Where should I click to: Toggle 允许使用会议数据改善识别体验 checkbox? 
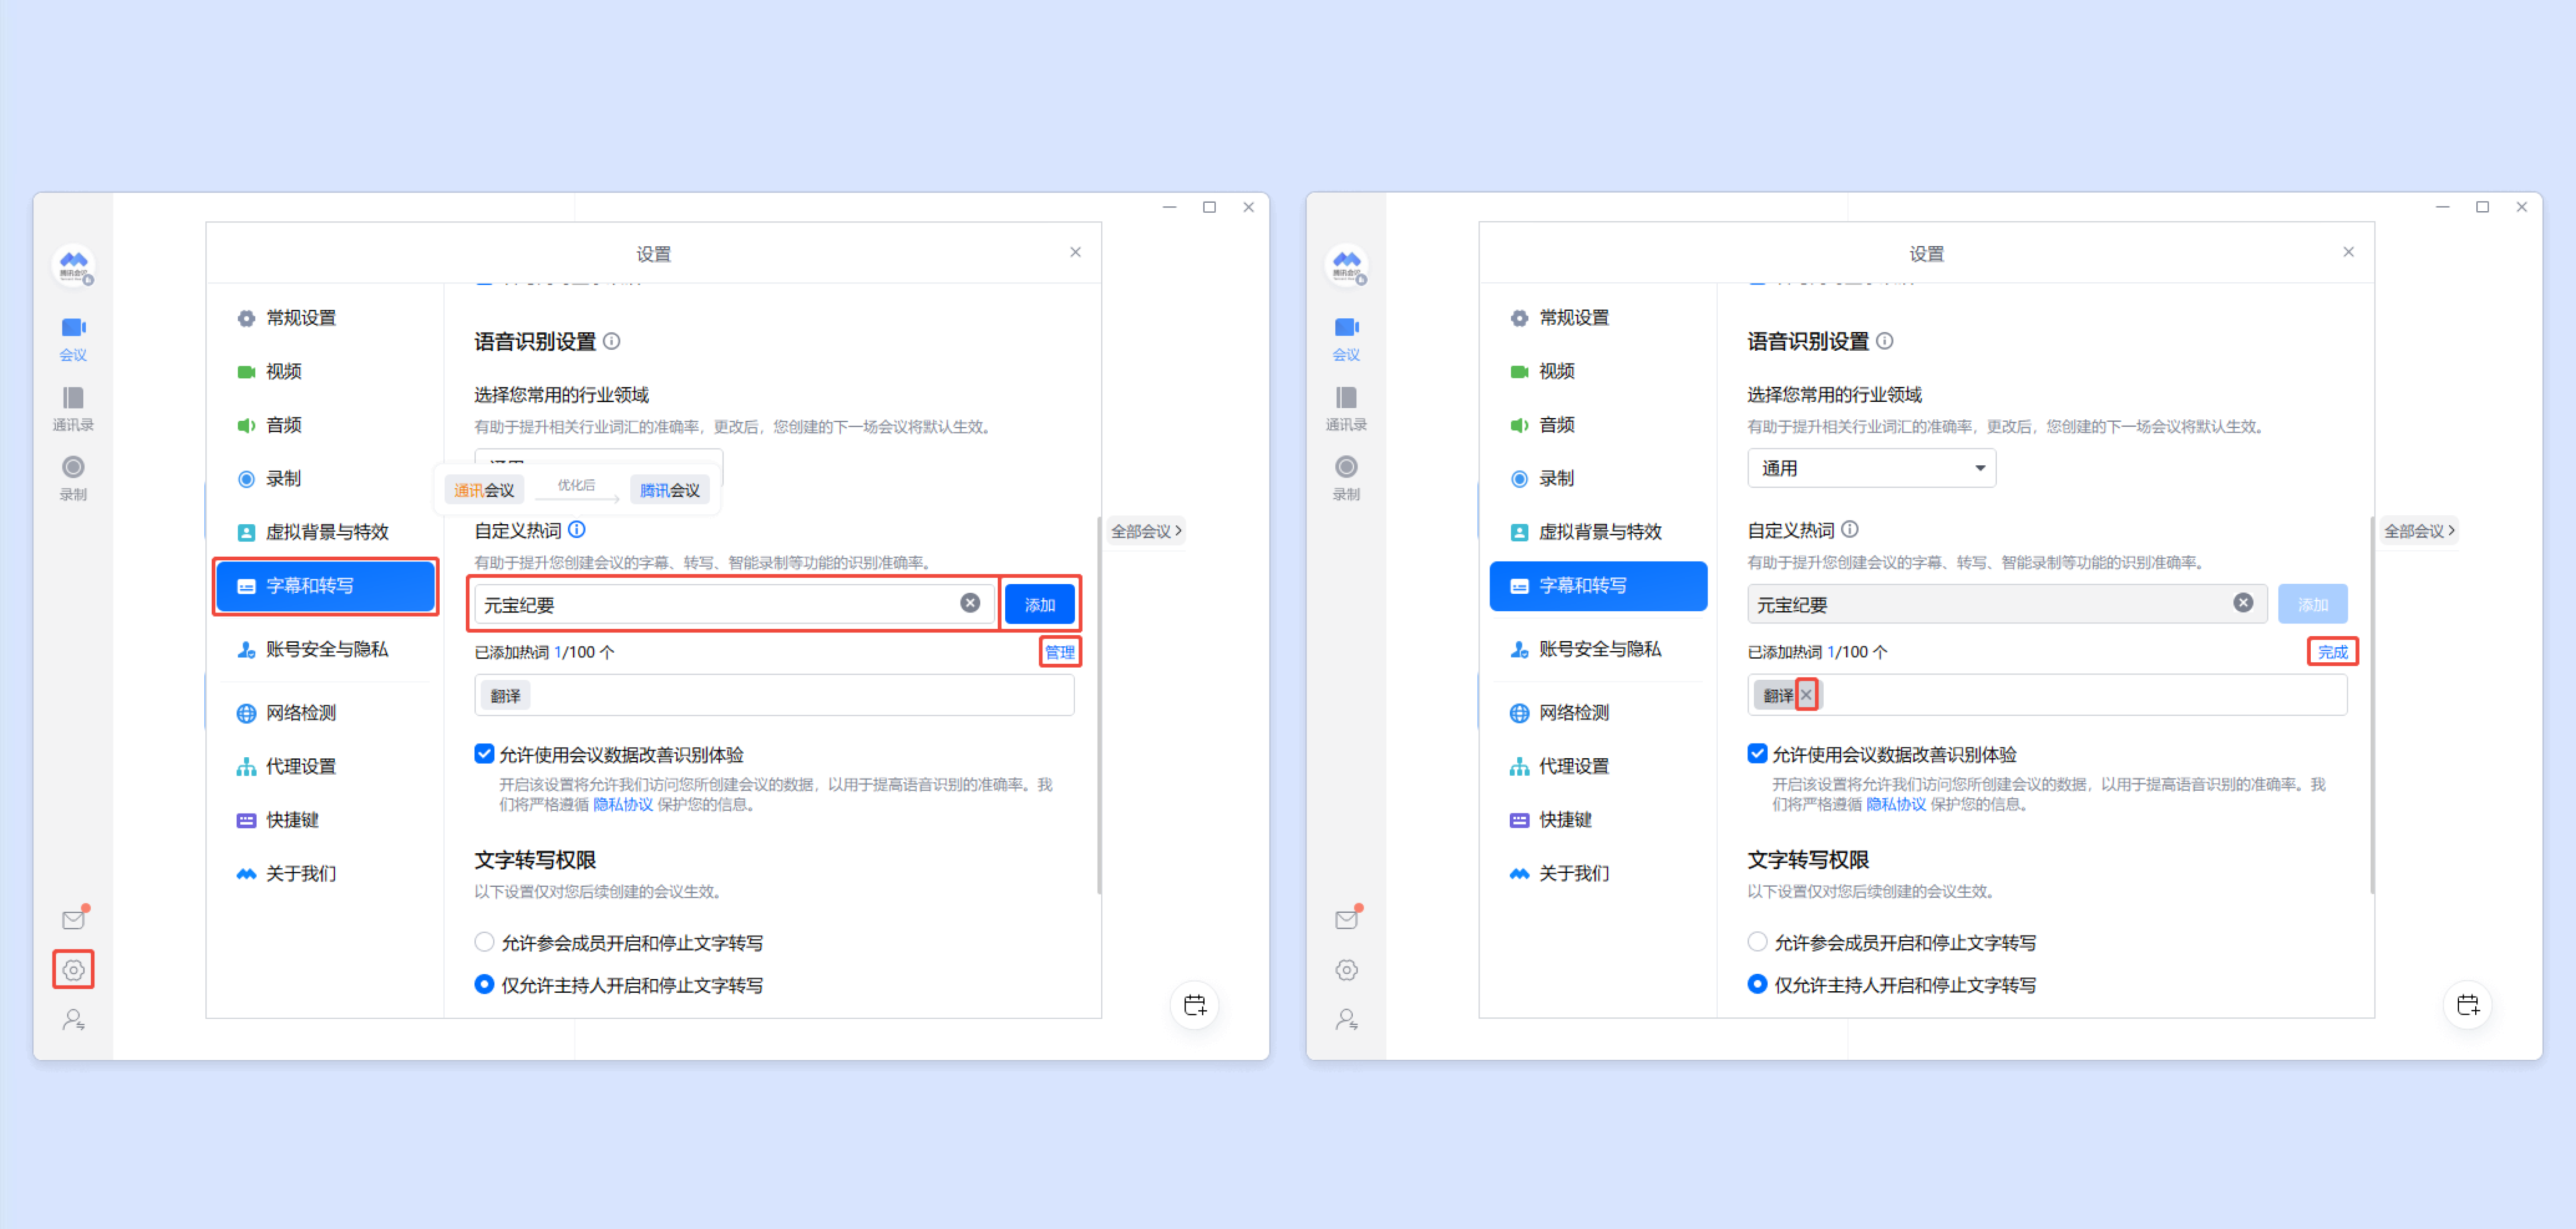click(x=484, y=753)
